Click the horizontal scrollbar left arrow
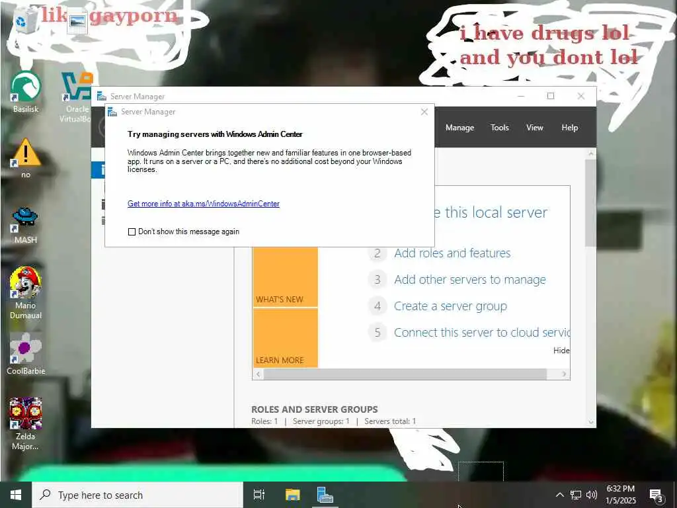The width and height of the screenshot is (677, 508). (x=259, y=374)
